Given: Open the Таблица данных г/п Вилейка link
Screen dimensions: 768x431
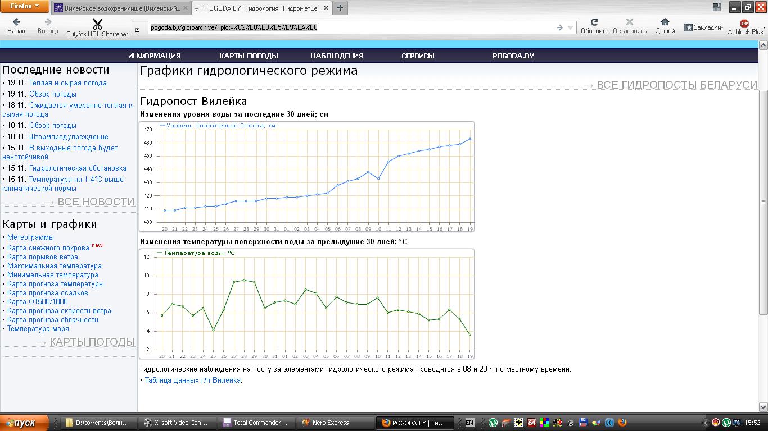Looking at the screenshot, I should [193, 380].
